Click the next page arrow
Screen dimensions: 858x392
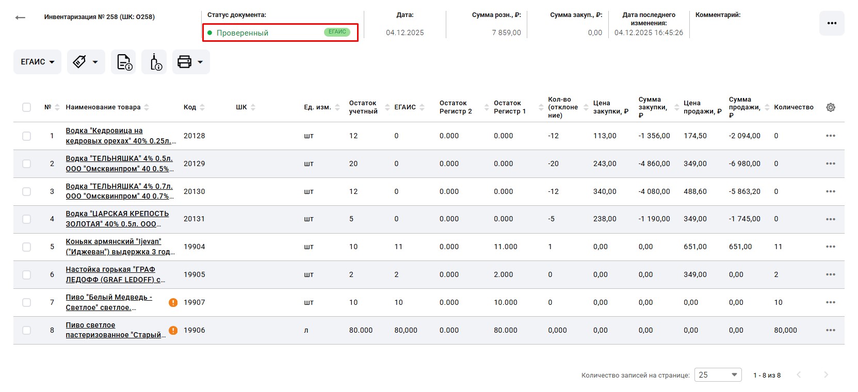(825, 375)
